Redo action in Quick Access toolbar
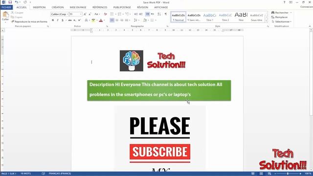This screenshot has width=313, height=176. (x=25, y=2)
